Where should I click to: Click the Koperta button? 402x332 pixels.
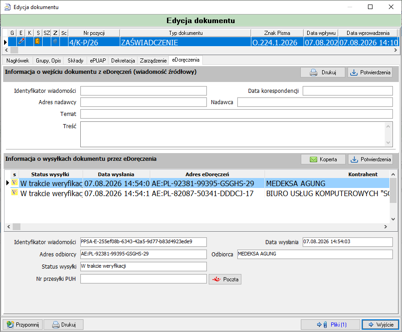[x=324, y=159]
